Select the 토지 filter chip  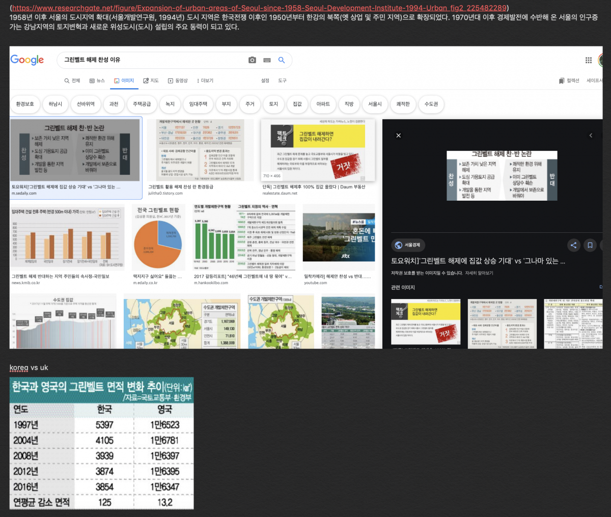click(273, 104)
